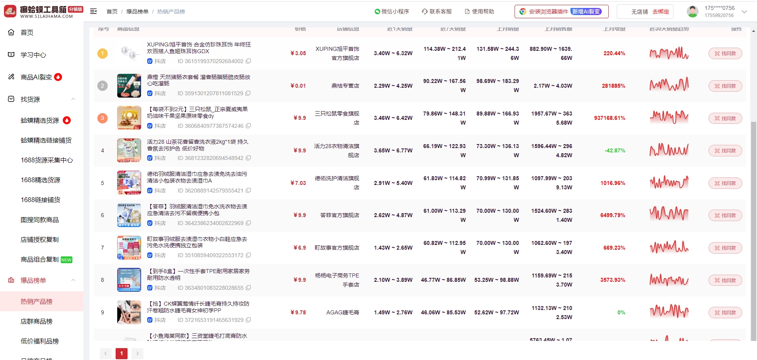Open CK睫毛膏 product thumbnail
Screen dimensions: 757x360
point(129,312)
